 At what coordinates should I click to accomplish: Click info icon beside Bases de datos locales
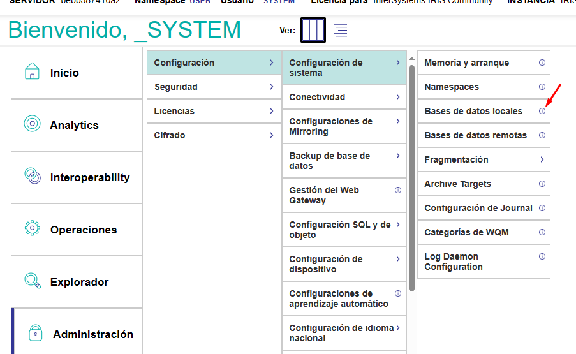click(542, 111)
